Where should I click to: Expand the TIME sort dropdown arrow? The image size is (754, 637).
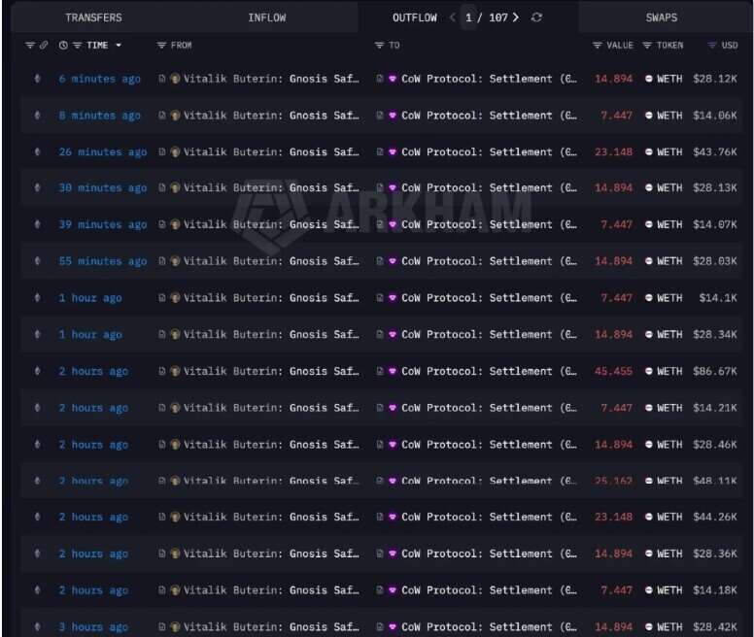(119, 46)
